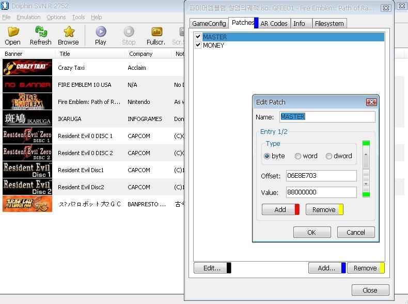The width and height of the screenshot is (408, 304).
Task: Switch to the AR Codes tab
Action: [x=274, y=23]
